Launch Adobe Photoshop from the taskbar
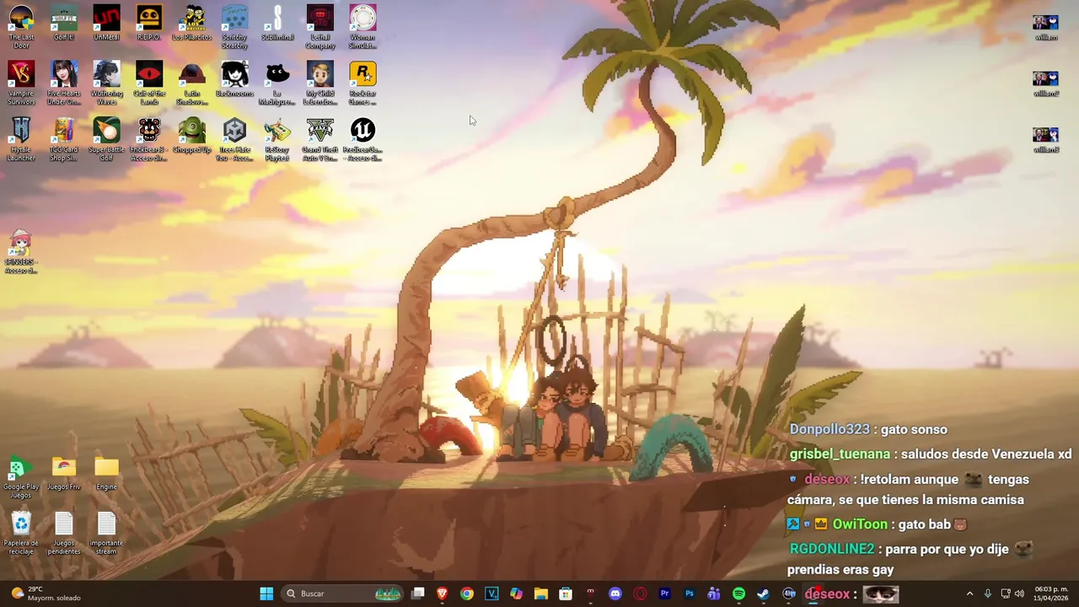Image resolution: width=1079 pixels, height=607 pixels. [x=690, y=594]
